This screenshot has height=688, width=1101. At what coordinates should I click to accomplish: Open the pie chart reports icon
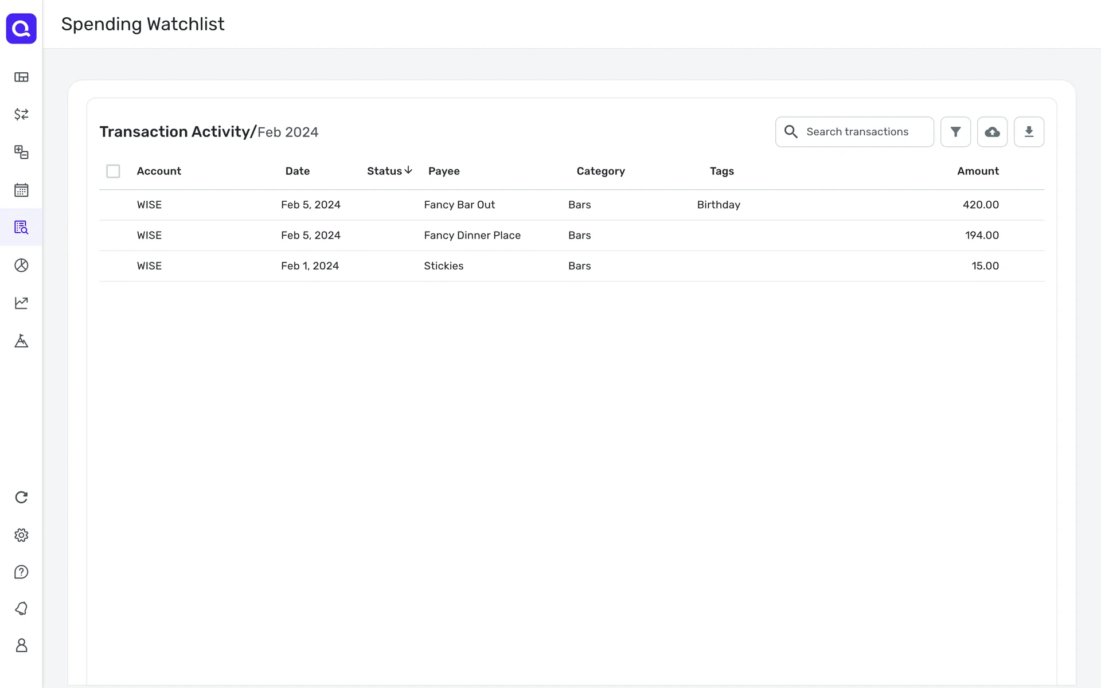tap(21, 265)
